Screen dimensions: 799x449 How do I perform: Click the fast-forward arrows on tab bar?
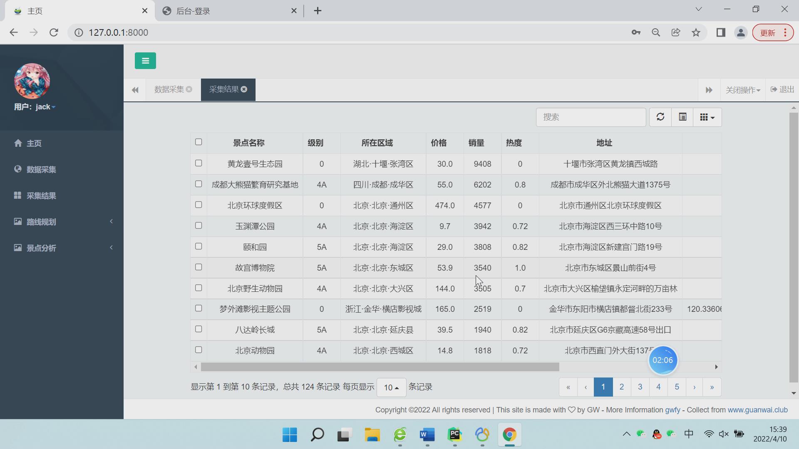[x=709, y=90]
